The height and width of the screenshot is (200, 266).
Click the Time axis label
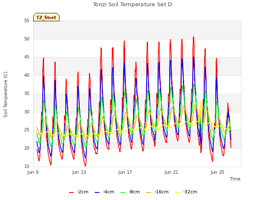[235, 179]
